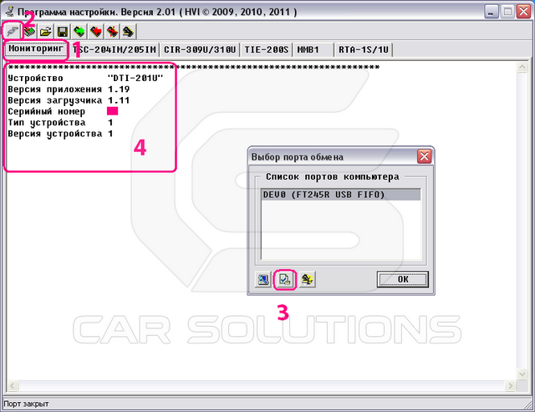Click the chip icon with red arrow

(x=96, y=32)
